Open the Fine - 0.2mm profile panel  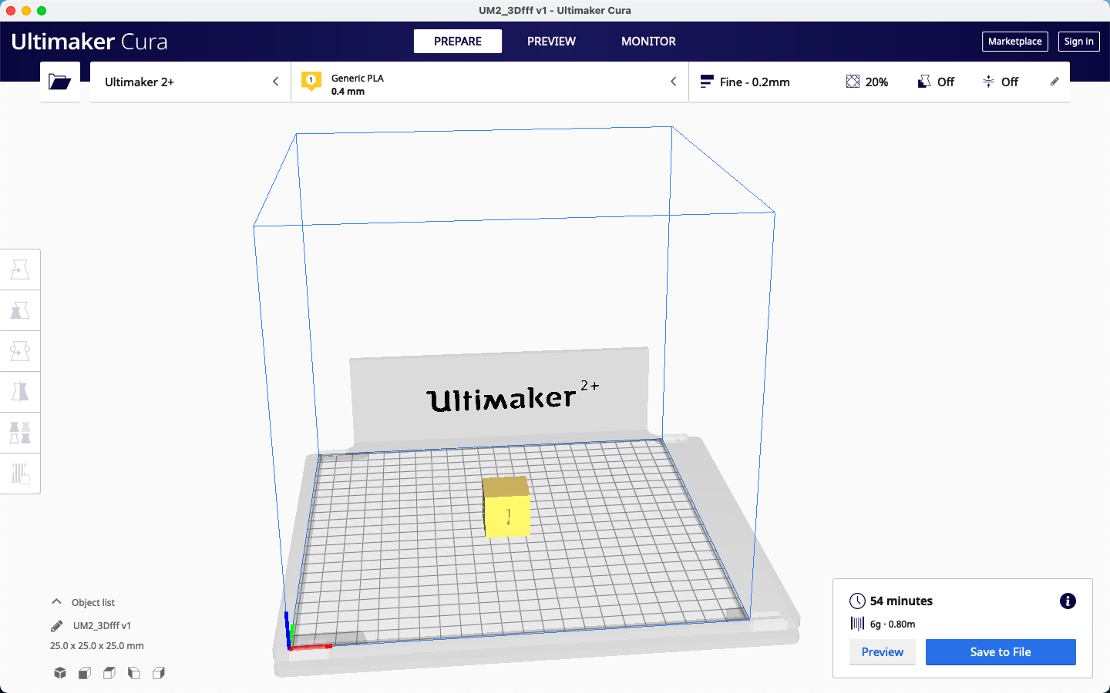(x=879, y=82)
